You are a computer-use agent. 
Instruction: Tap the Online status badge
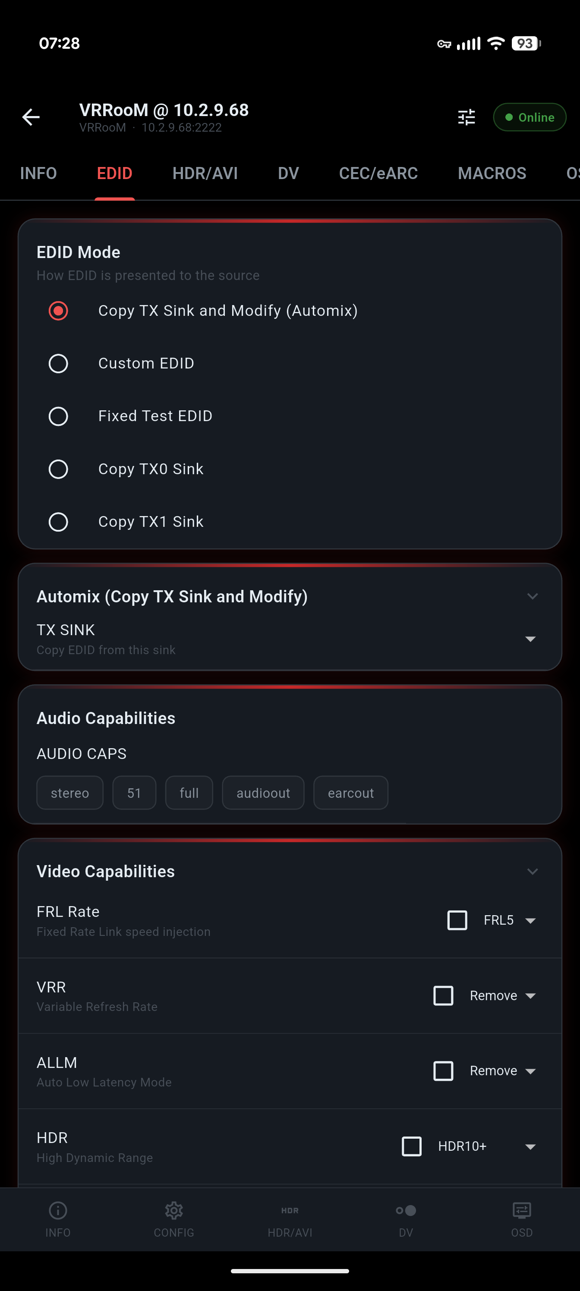(x=530, y=117)
